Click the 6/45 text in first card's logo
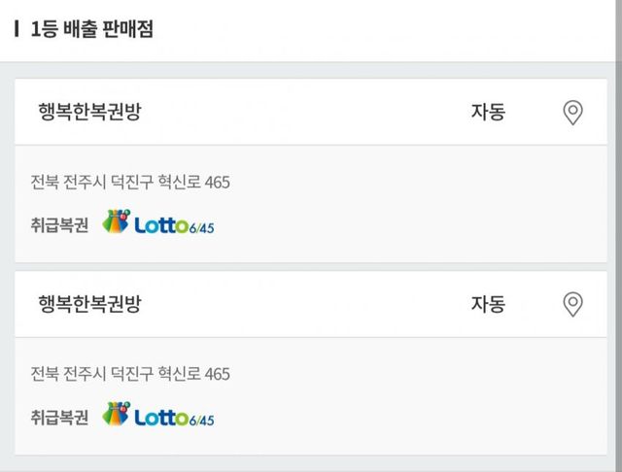 202,227
